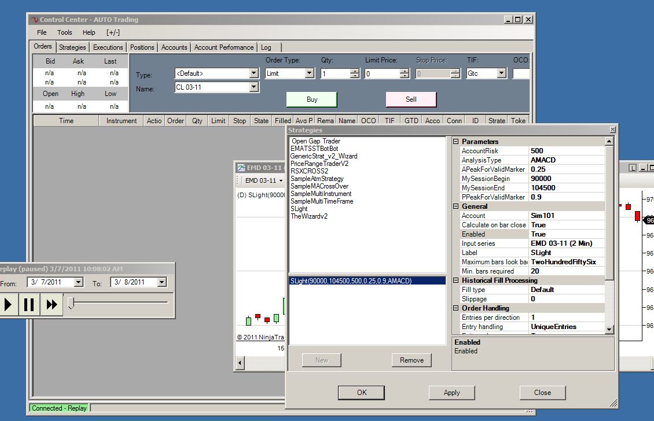Image resolution: width=654 pixels, height=421 pixels.
Task: Click the Connected - Replay status indicator
Action: click(59, 408)
